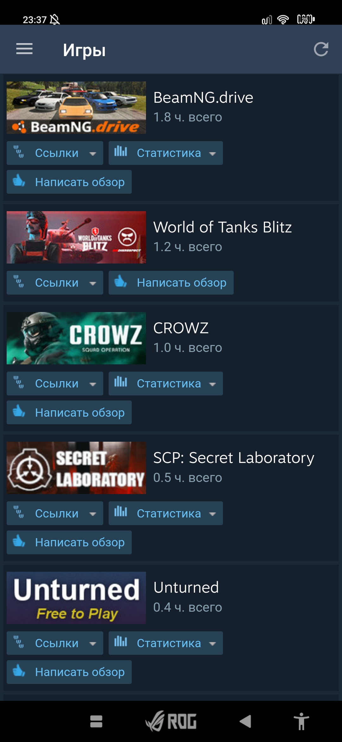
Task: Click Написать обзор under CROWZ
Action: click(x=69, y=412)
